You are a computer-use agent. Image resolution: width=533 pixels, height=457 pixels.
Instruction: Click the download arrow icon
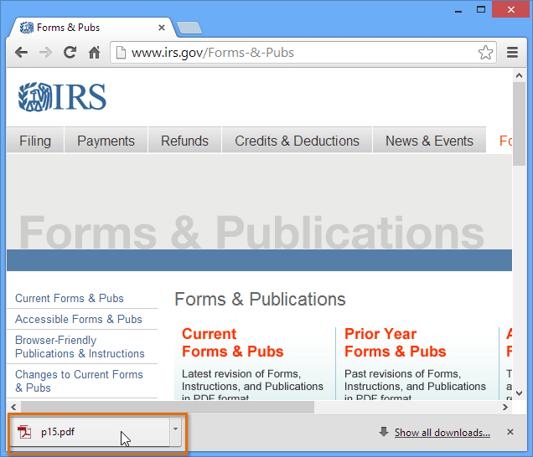[x=384, y=432]
